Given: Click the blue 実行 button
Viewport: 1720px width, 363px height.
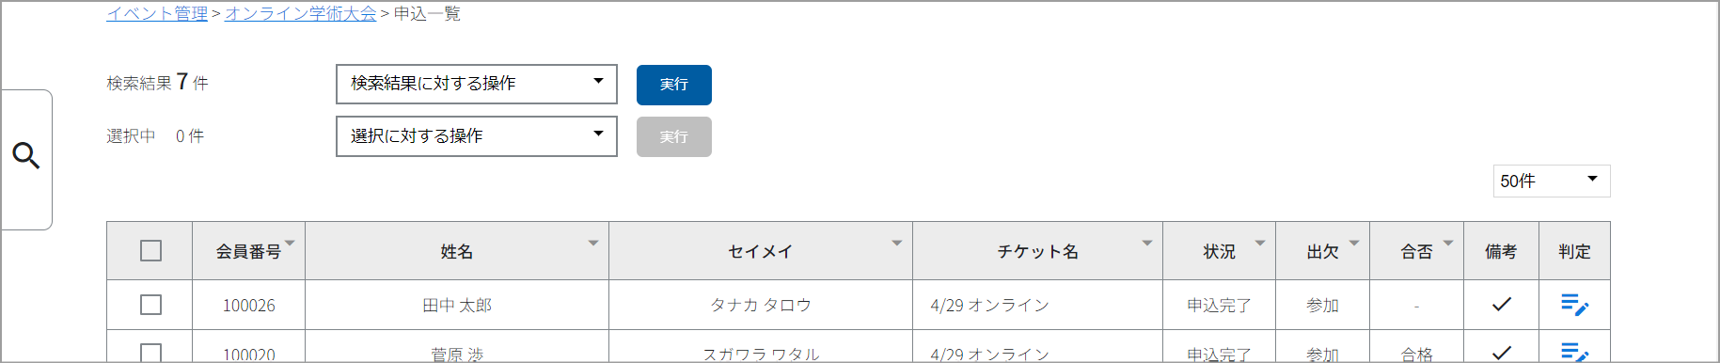Looking at the screenshot, I should [x=674, y=85].
